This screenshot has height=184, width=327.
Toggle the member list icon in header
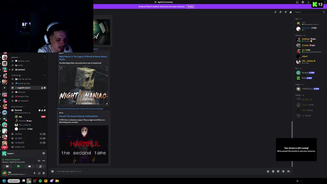click(x=291, y=12)
